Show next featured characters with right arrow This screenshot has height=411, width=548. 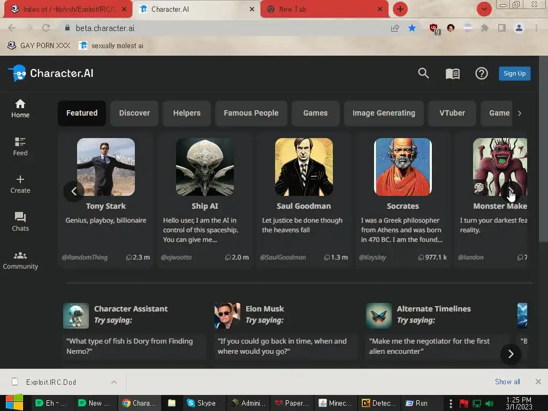[x=511, y=191]
